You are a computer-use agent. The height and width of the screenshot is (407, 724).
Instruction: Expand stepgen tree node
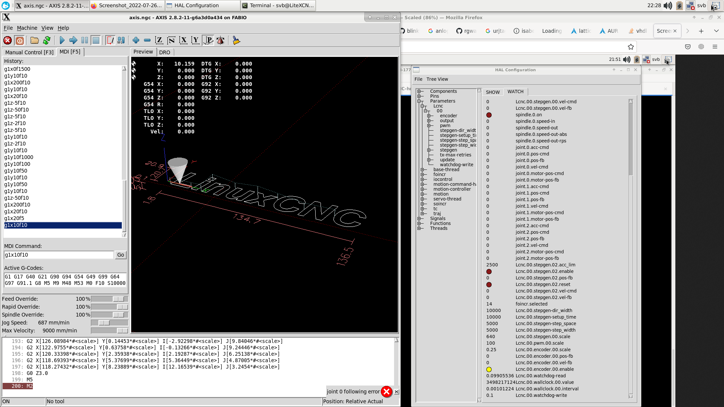[429, 150]
